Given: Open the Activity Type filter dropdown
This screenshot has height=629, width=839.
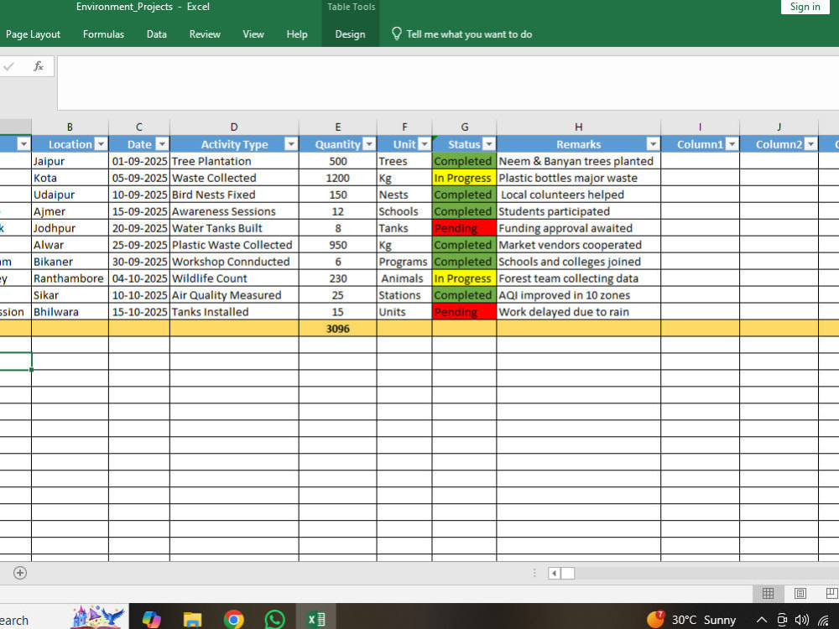Looking at the screenshot, I should (290, 144).
